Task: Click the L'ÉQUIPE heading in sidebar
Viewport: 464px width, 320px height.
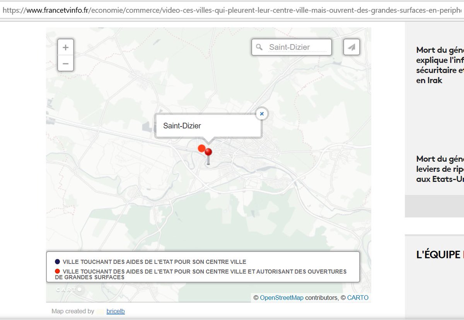Action: tap(440, 255)
